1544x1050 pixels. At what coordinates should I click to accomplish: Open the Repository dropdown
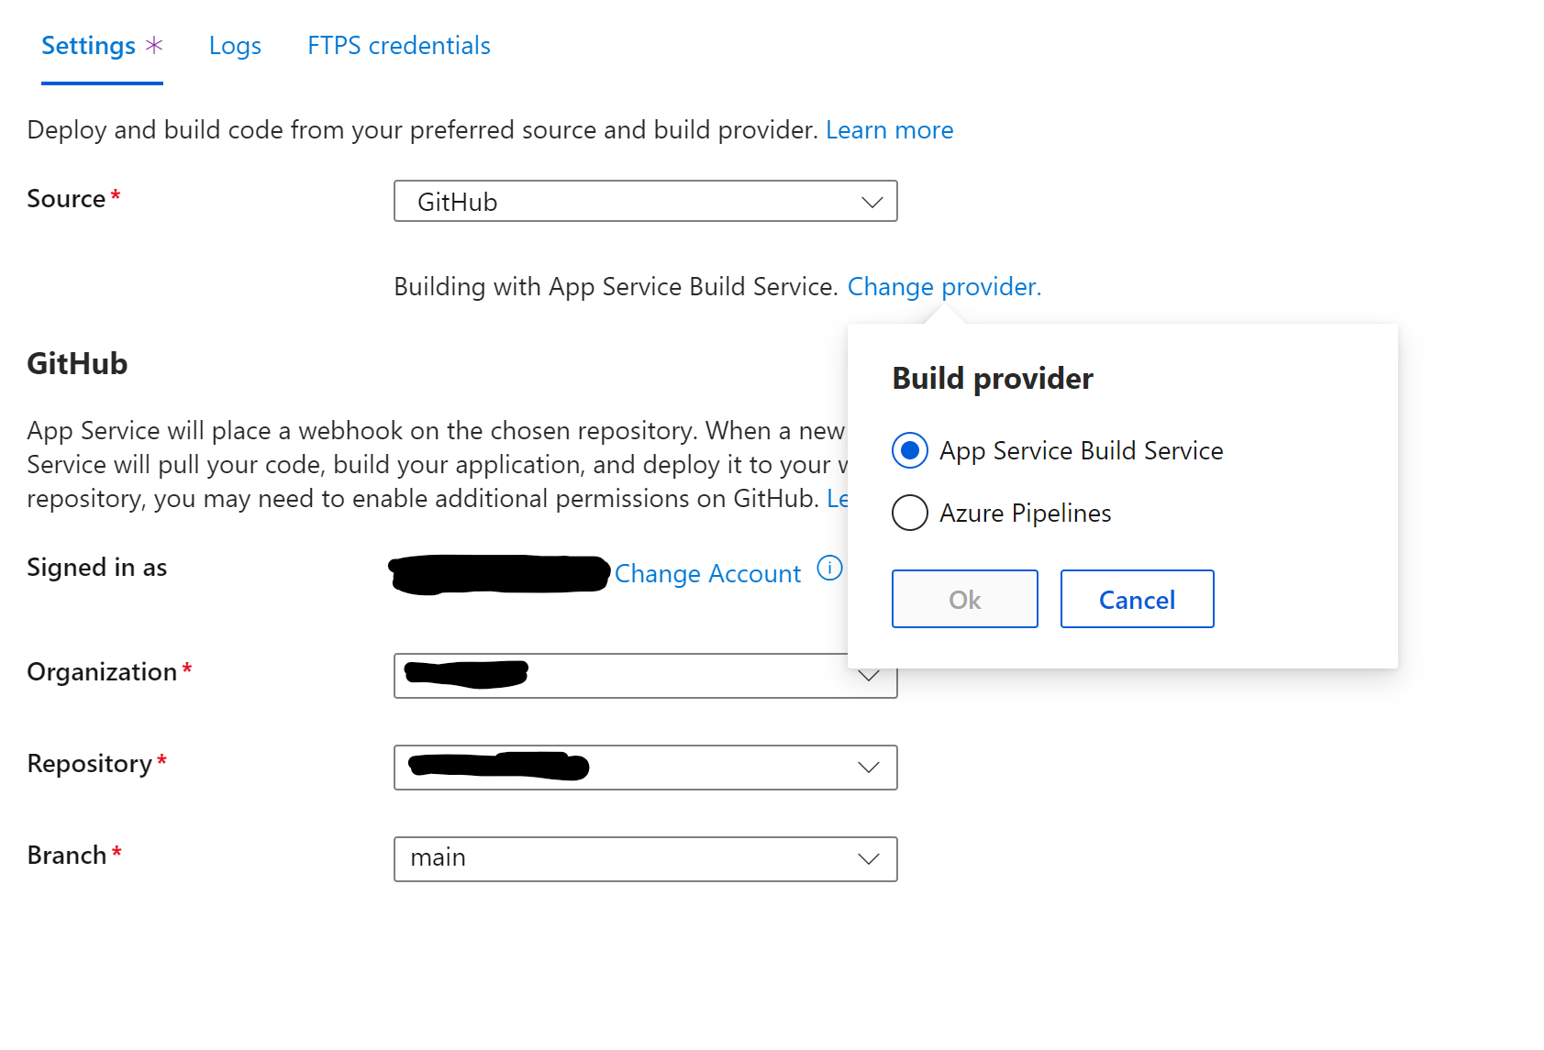coord(645,768)
